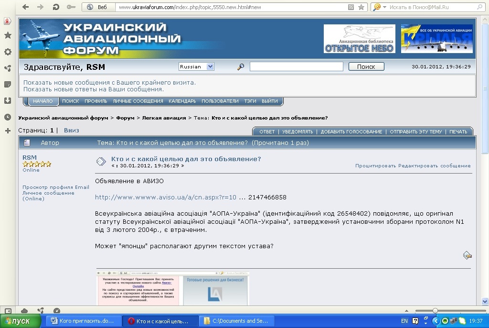Click the browser Back arrow button

[25, 7]
